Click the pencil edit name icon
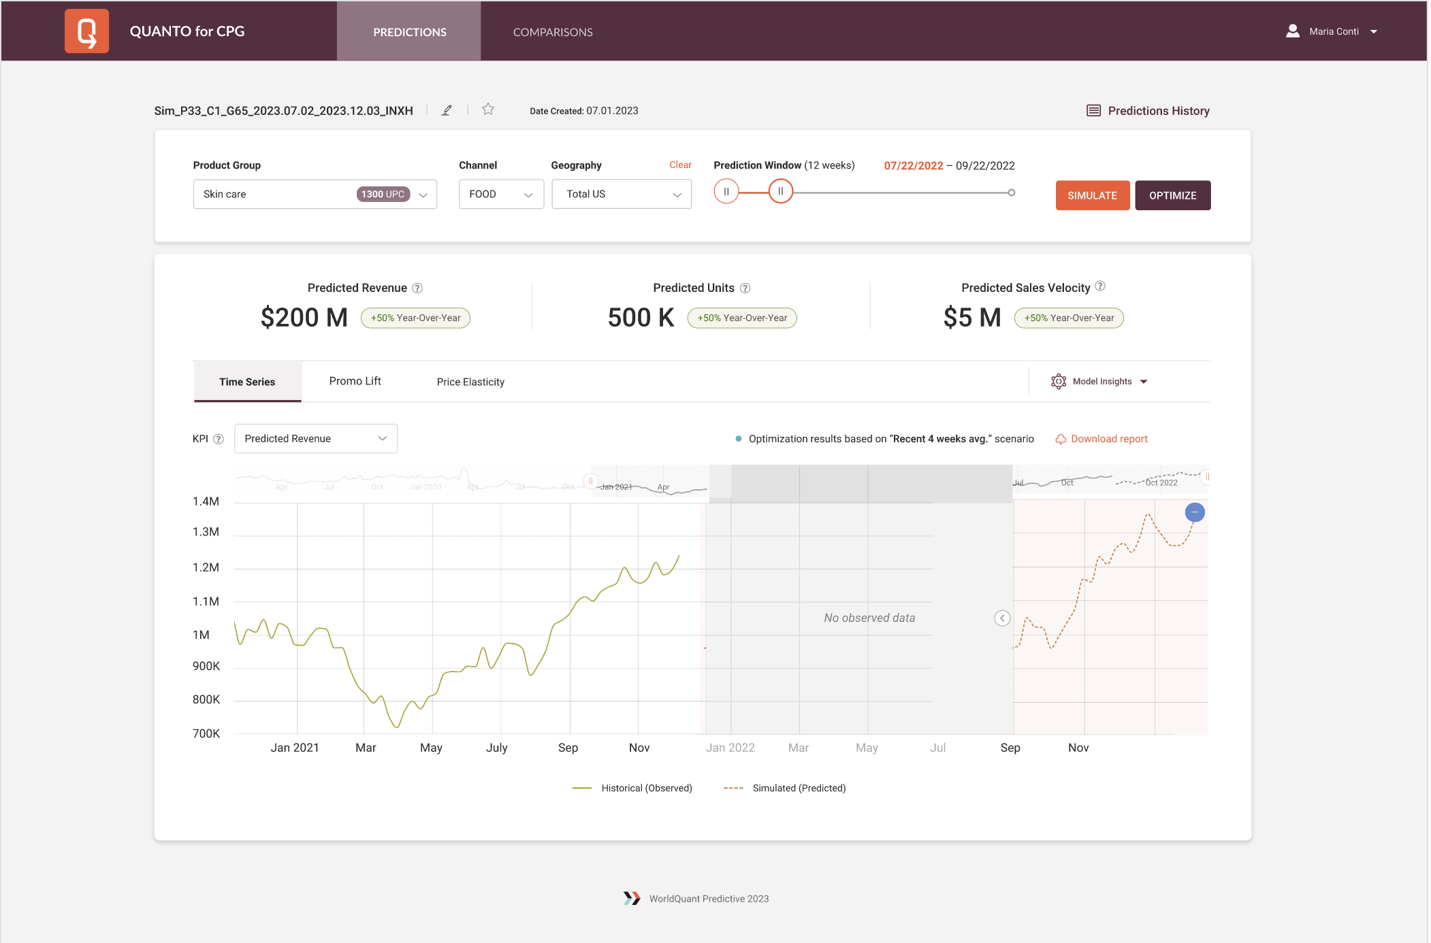Screen dimensions: 1431x943 coord(447,110)
